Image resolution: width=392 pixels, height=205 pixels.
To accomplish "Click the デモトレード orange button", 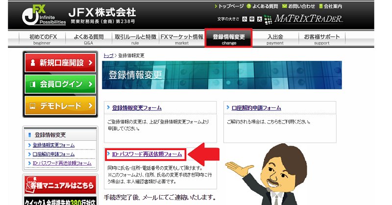I will click(x=60, y=105).
